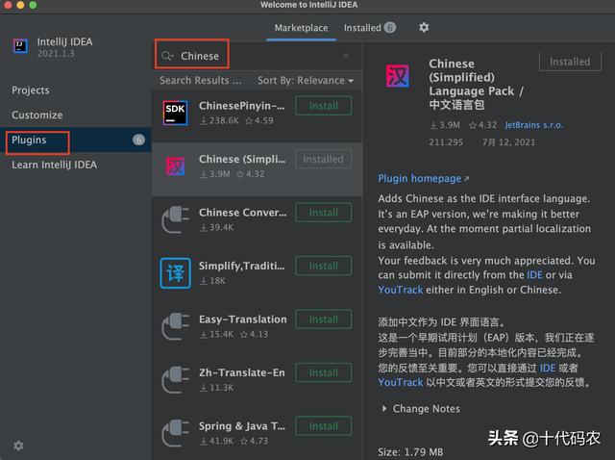Install the ChinesePinyin plugin
The width and height of the screenshot is (615, 460).
click(x=324, y=106)
